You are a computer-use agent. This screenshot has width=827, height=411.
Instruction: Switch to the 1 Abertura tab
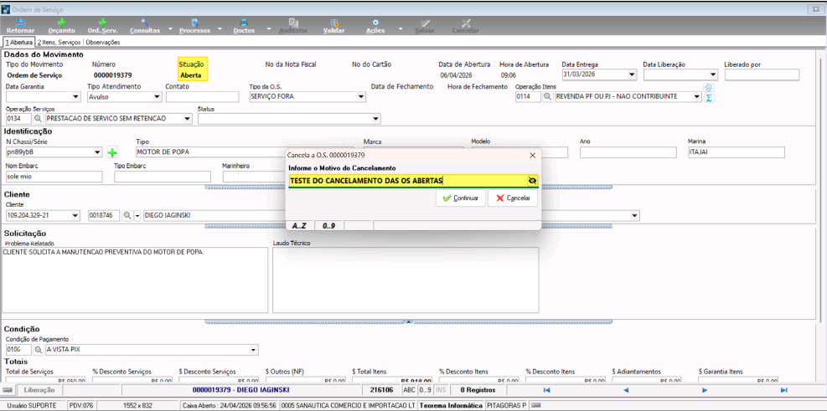point(18,42)
